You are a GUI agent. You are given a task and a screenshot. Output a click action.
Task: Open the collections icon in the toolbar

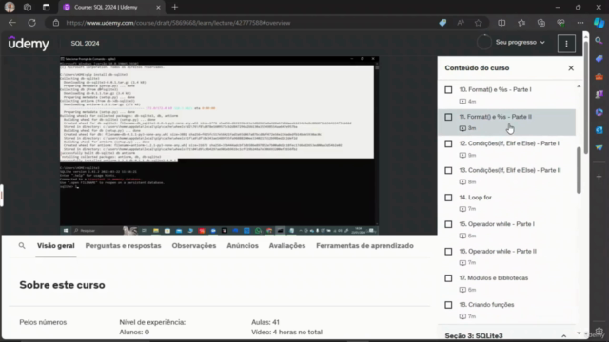tap(541, 23)
